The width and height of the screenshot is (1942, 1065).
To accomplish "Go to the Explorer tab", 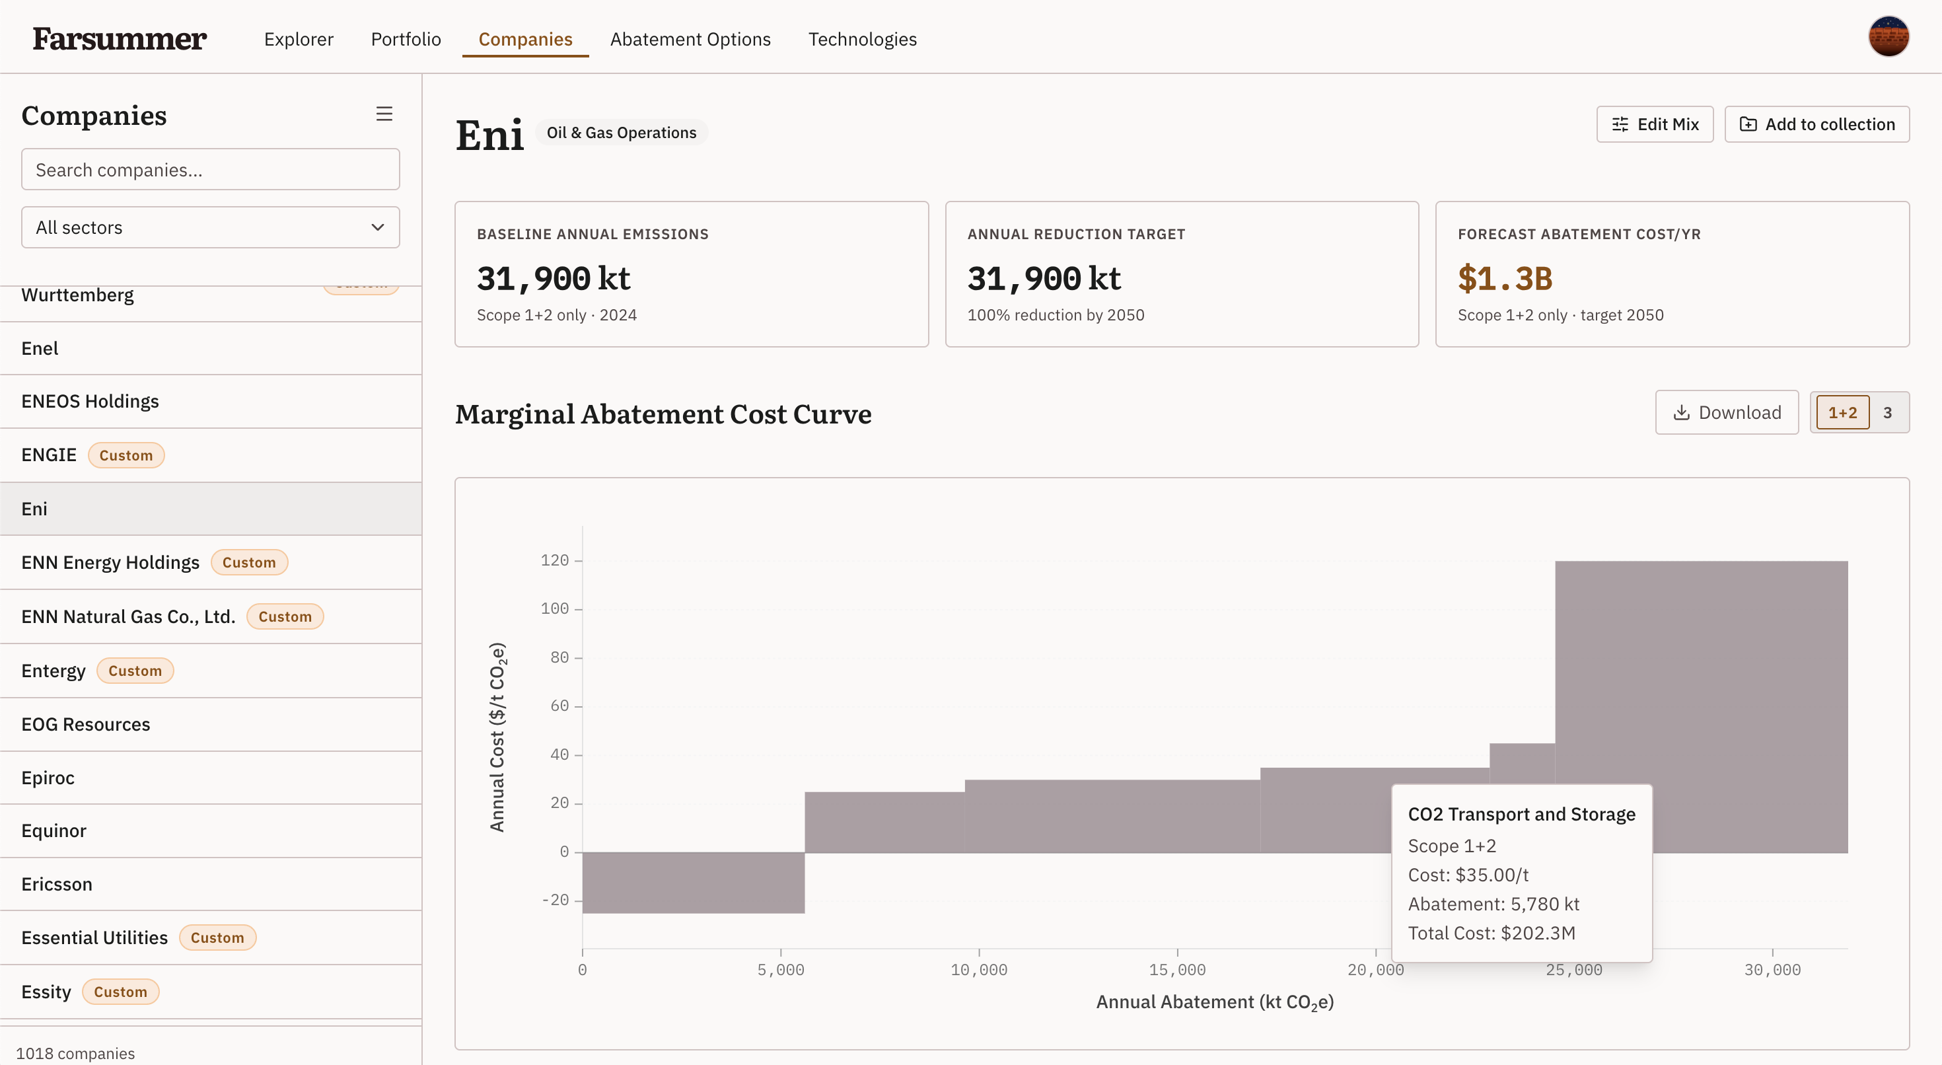I will [299, 39].
